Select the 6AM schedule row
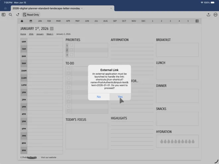Screen dimensions: 219x164 click(41, 41)
